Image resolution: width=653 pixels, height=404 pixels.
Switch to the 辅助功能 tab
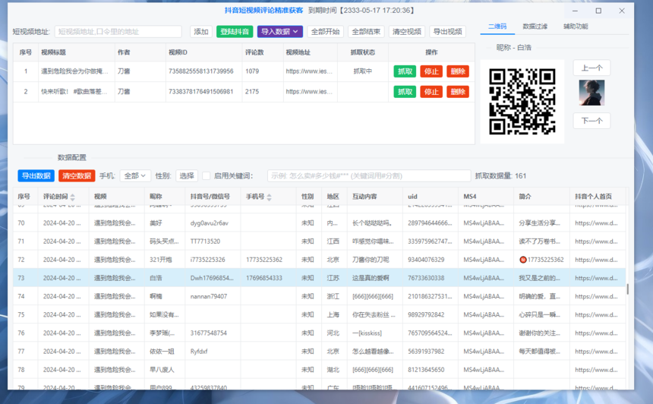(x=576, y=27)
